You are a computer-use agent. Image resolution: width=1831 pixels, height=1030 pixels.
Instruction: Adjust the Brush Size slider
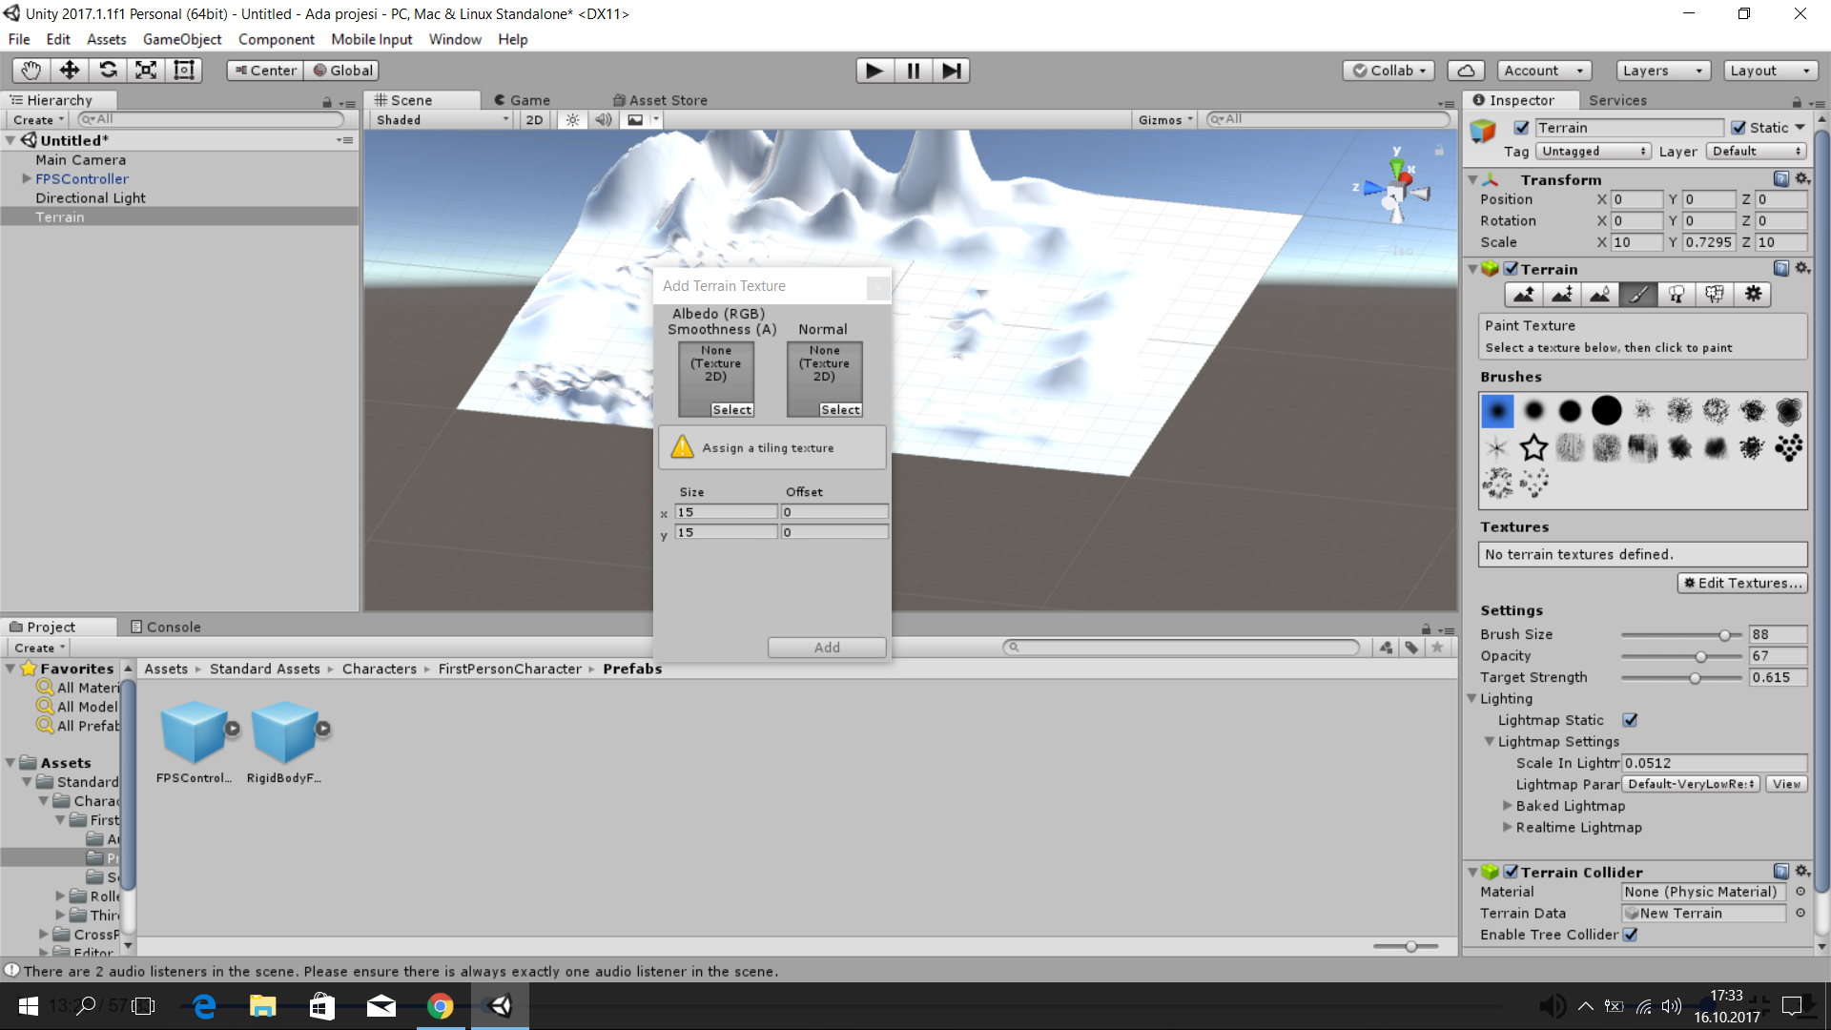coord(1724,635)
